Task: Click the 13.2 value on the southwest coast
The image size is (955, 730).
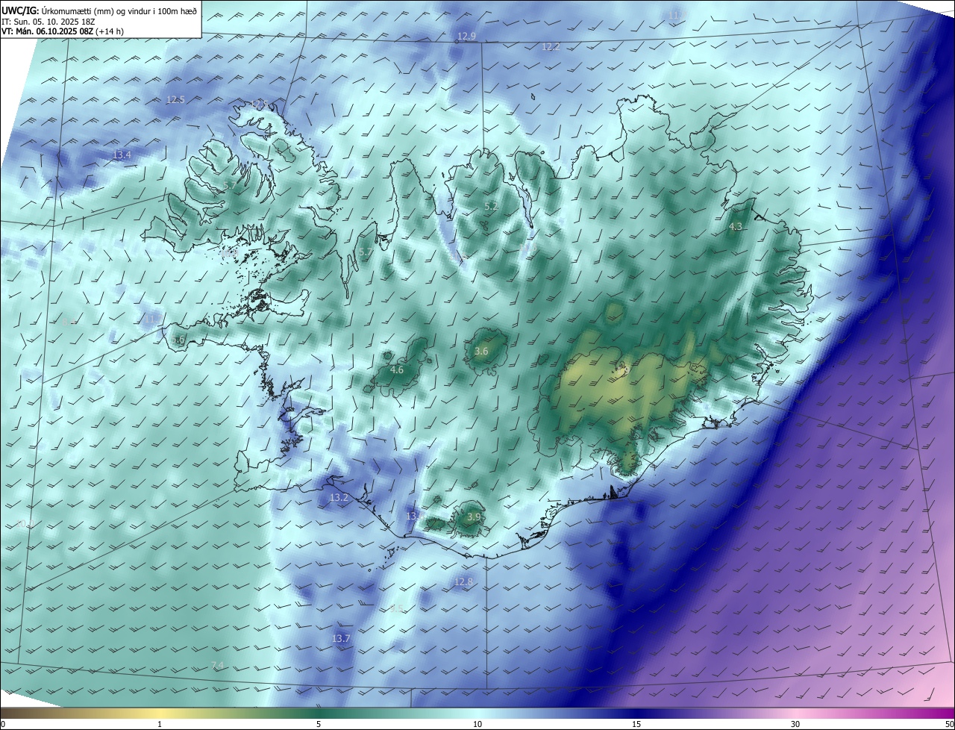Action: coord(339,497)
